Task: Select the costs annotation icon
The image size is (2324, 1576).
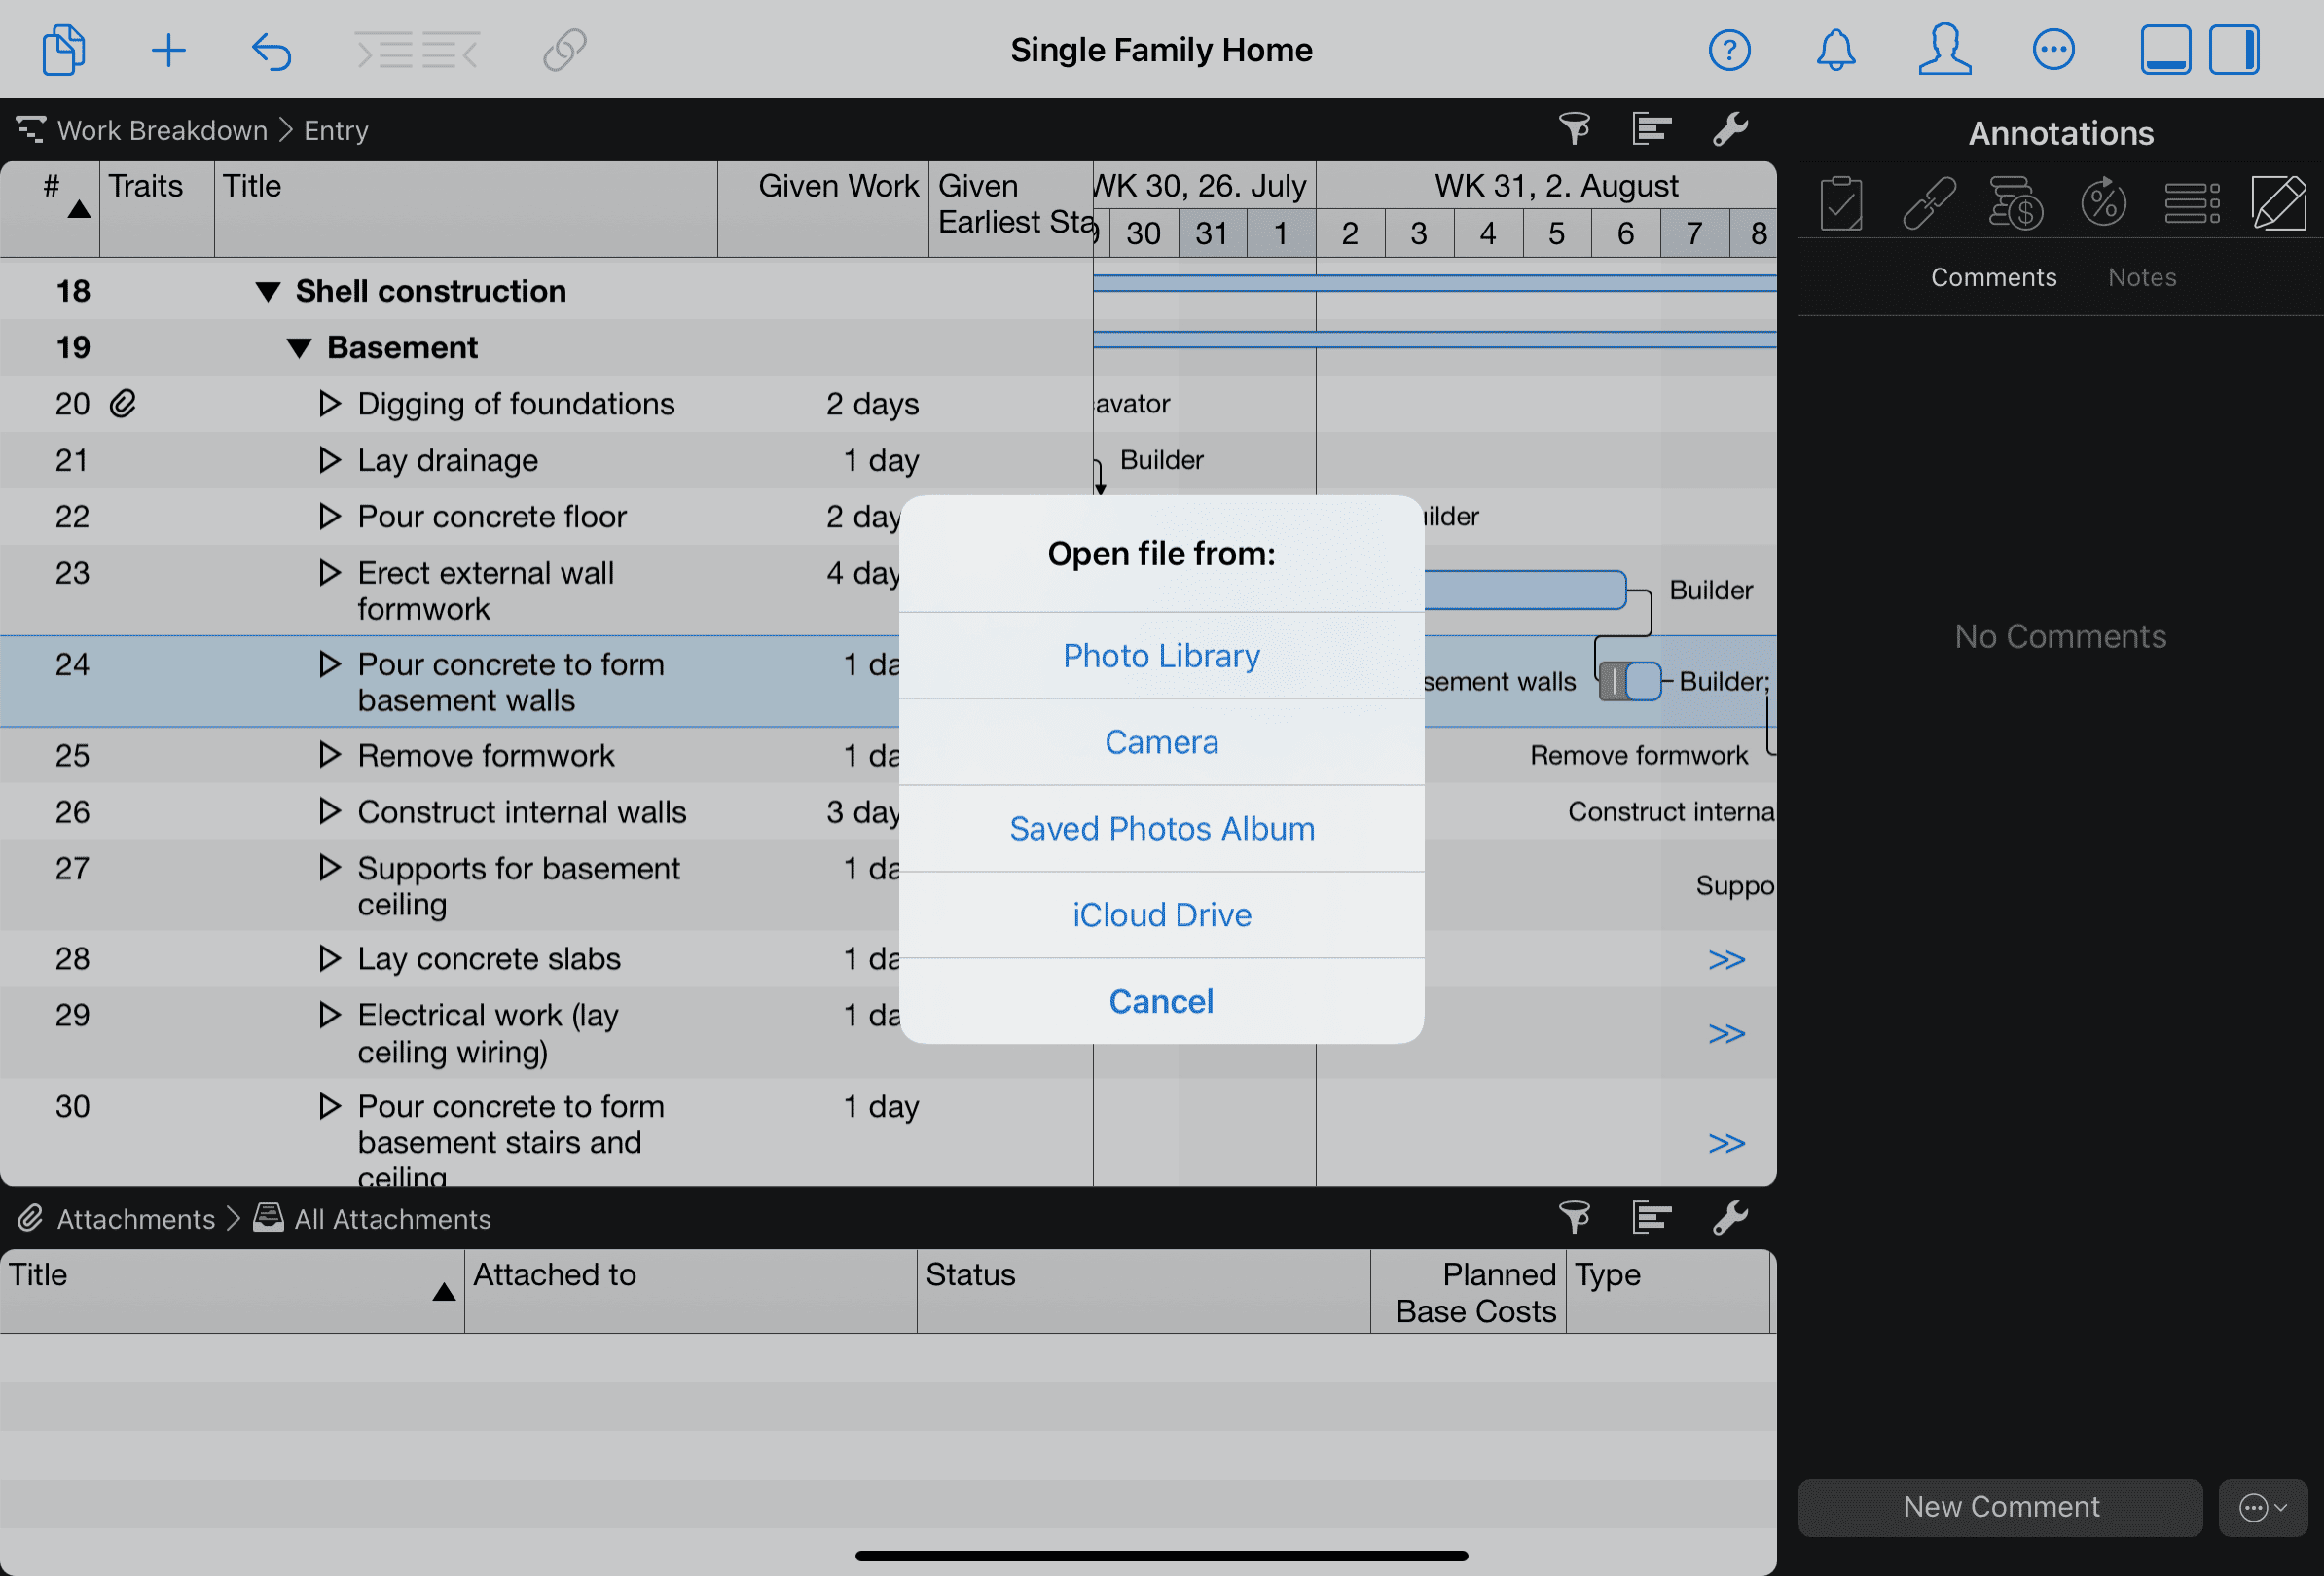Action: click(2015, 203)
